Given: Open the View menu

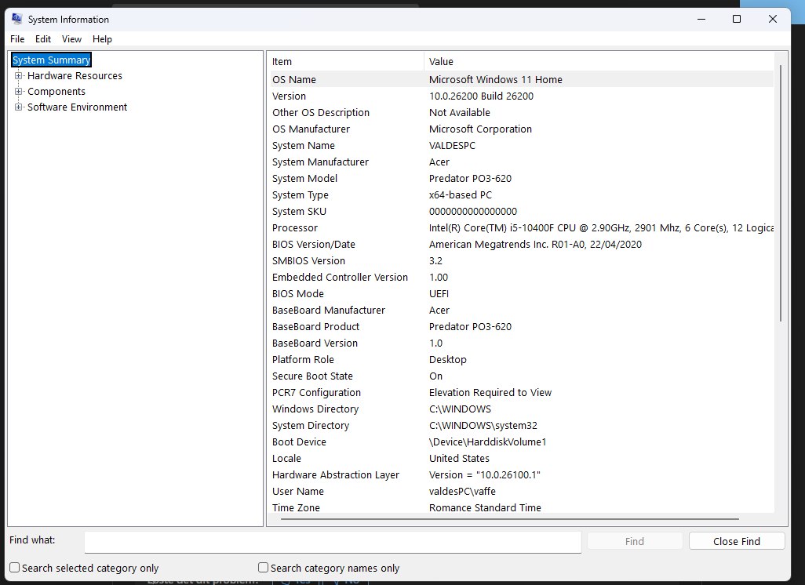Looking at the screenshot, I should pyautogui.click(x=72, y=39).
